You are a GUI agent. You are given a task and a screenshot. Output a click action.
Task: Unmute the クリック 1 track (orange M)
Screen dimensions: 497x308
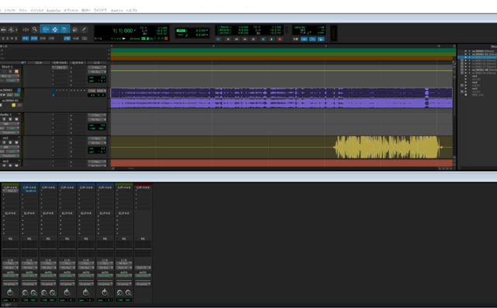16,72
